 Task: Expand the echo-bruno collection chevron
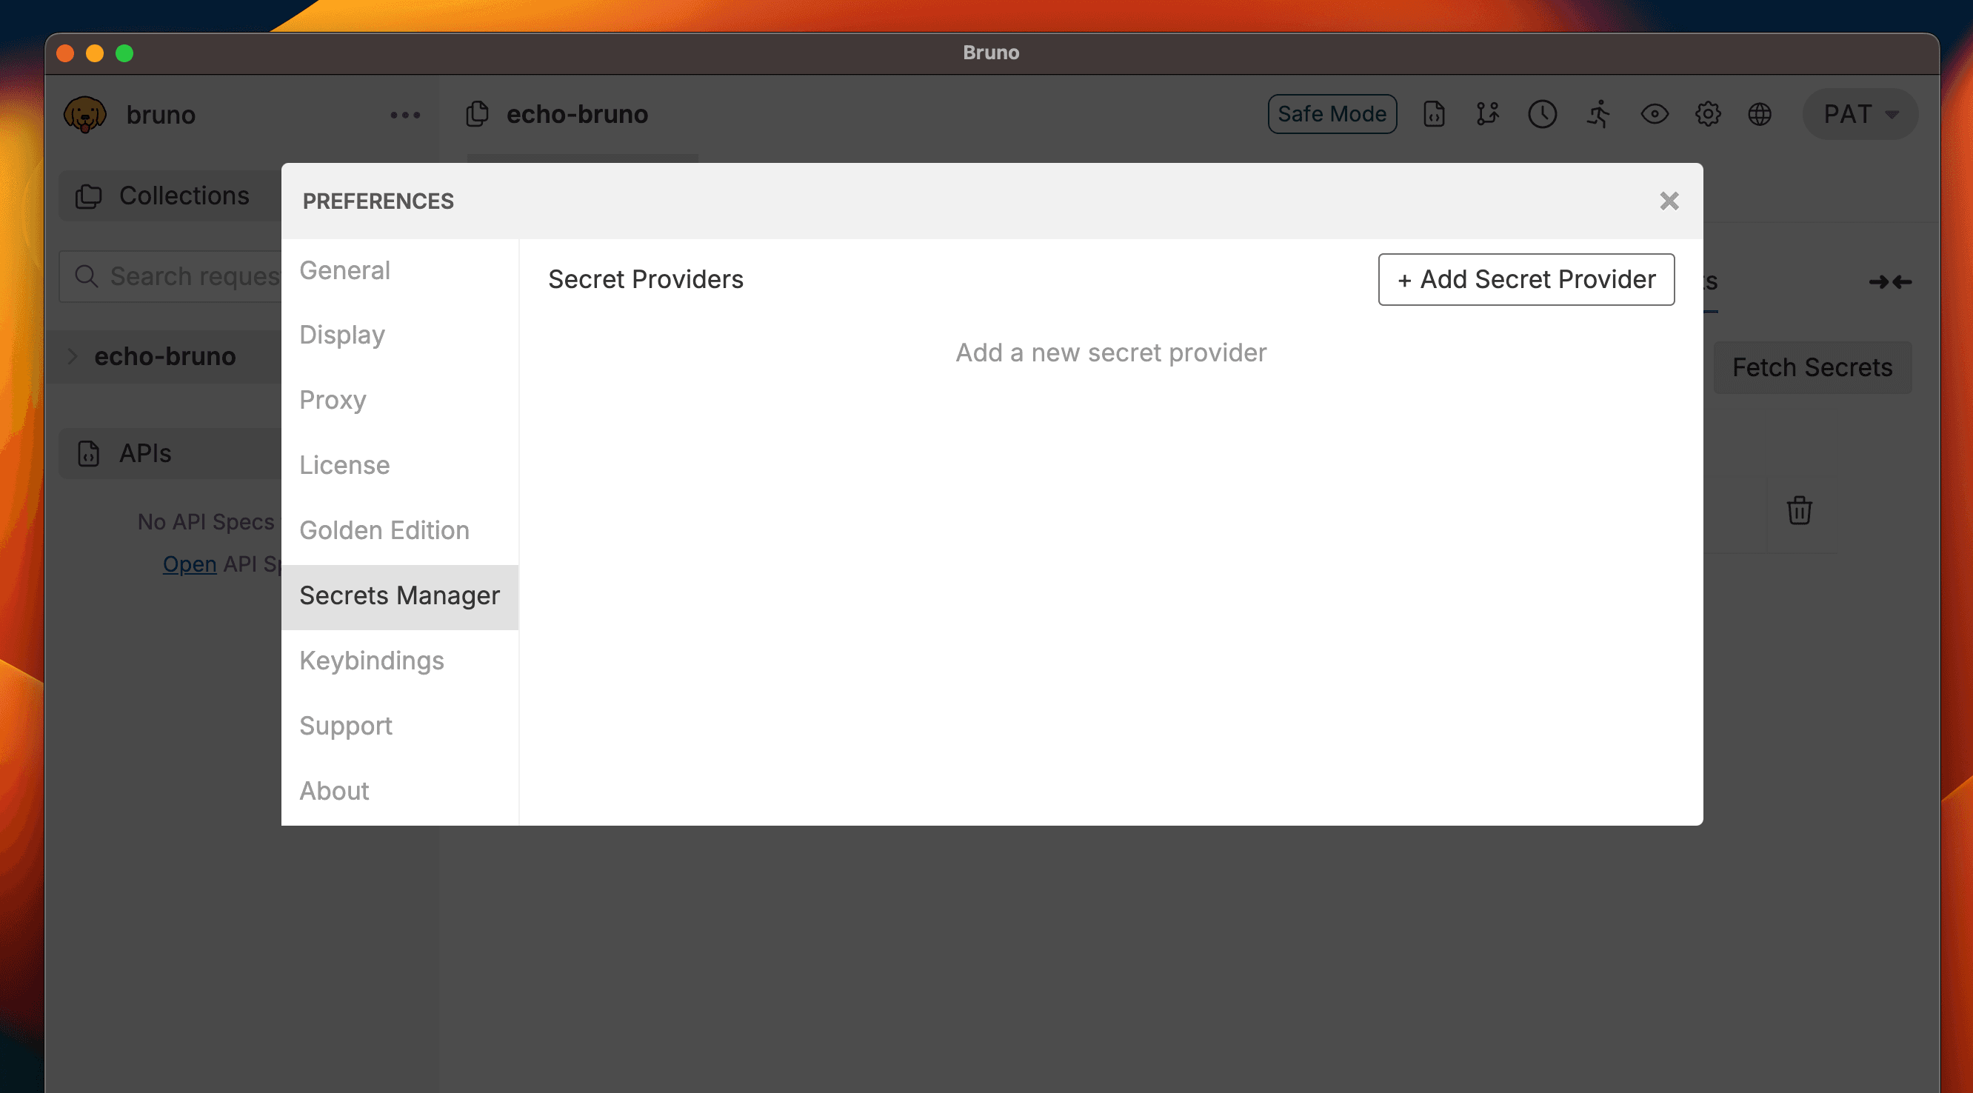[72, 356]
